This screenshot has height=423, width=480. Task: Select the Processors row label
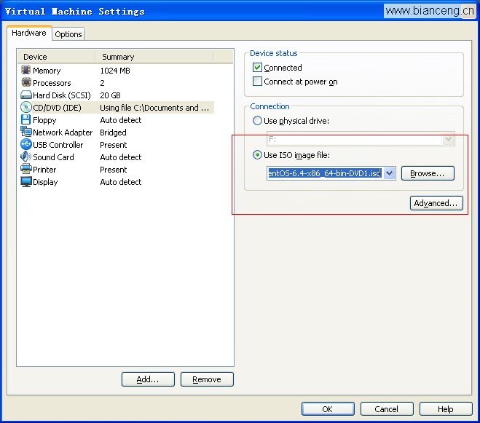pyautogui.click(x=52, y=83)
